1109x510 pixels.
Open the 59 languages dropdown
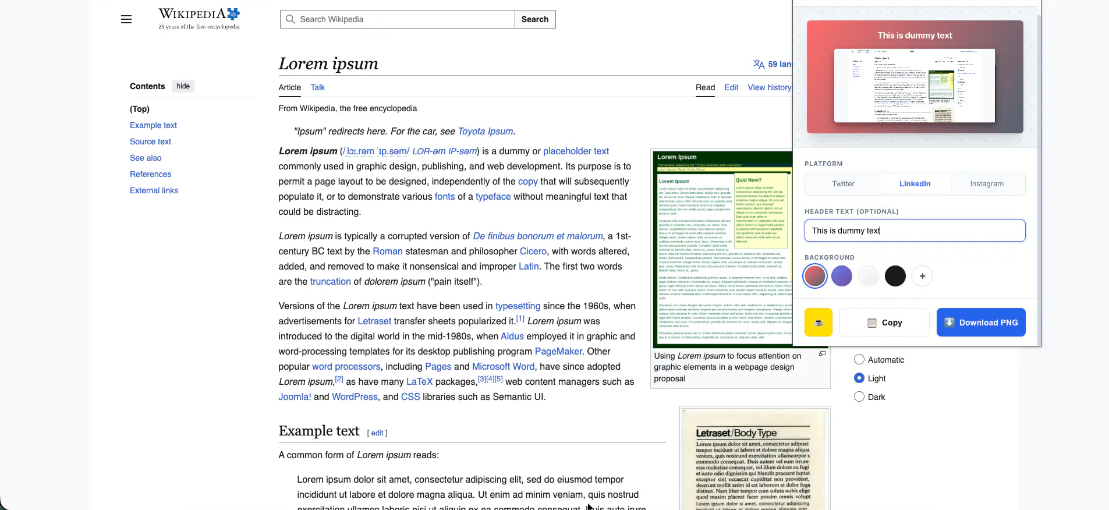tap(773, 64)
